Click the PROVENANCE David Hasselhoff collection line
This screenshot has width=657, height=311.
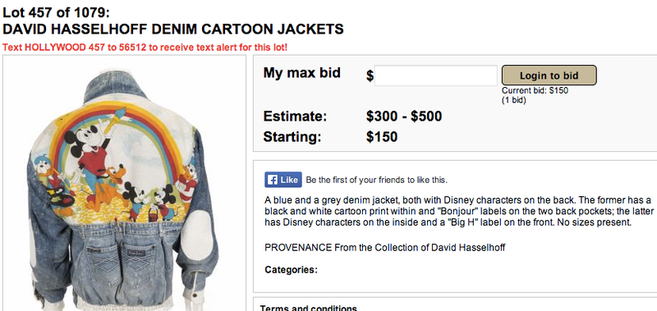point(384,247)
